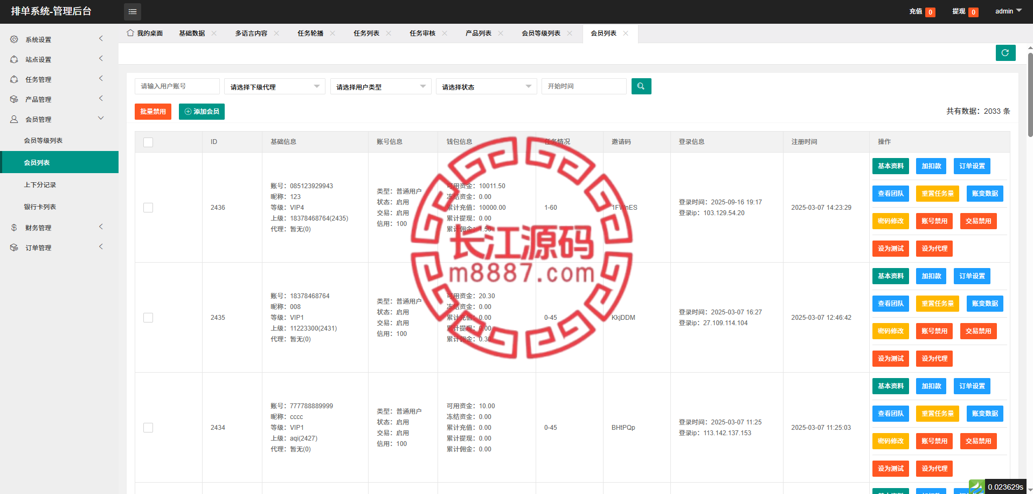Viewport: 1033px width, 494px height.
Task: Click the 请输入用户账号 input field
Action: [177, 86]
